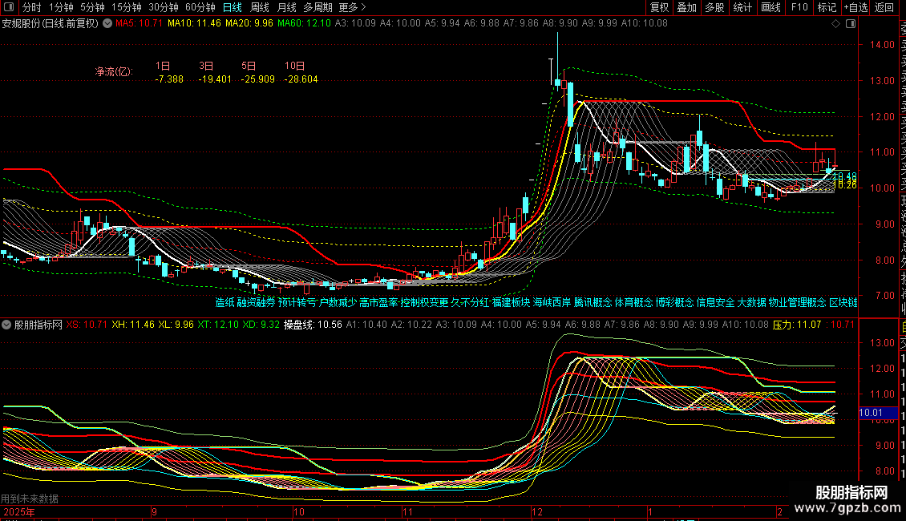Open the 画线 drawing tools
906x521 pixels.
click(x=771, y=7)
